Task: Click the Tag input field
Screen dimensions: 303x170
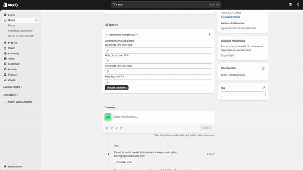Action: click(243, 94)
